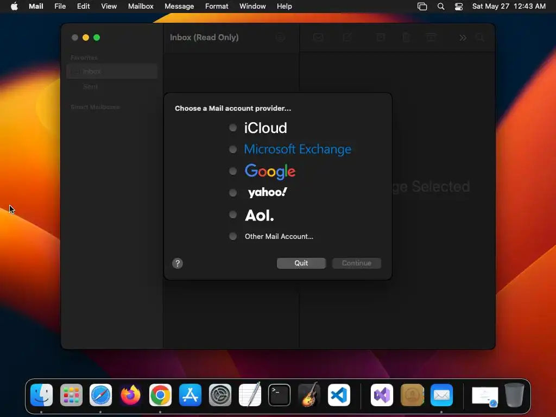Choose the Google provider radio button
Image resolution: width=556 pixels, height=417 pixels.
(x=232, y=171)
